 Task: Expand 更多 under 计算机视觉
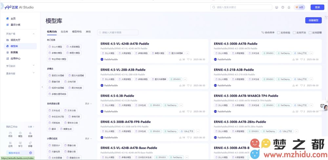[88, 138]
